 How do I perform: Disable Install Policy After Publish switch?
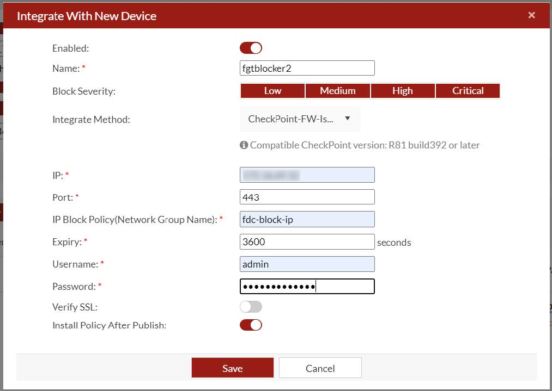pyautogui.click(x=251, y=325)
